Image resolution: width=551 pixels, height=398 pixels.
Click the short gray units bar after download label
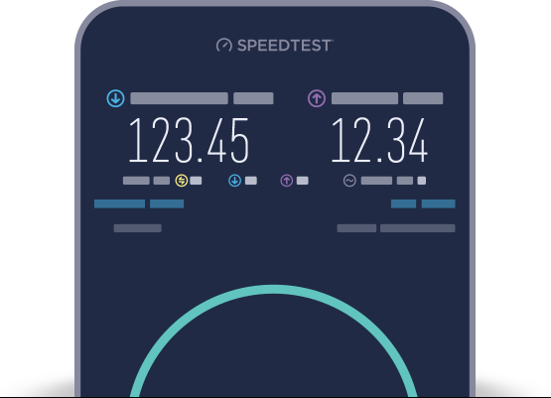coord(253,98)
